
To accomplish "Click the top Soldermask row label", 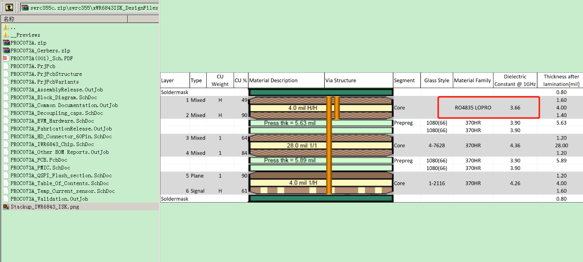I will click(175, 92).
